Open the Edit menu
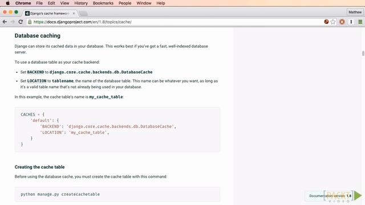Viewport: 365px width, 205px height. [x=51, y=3]
